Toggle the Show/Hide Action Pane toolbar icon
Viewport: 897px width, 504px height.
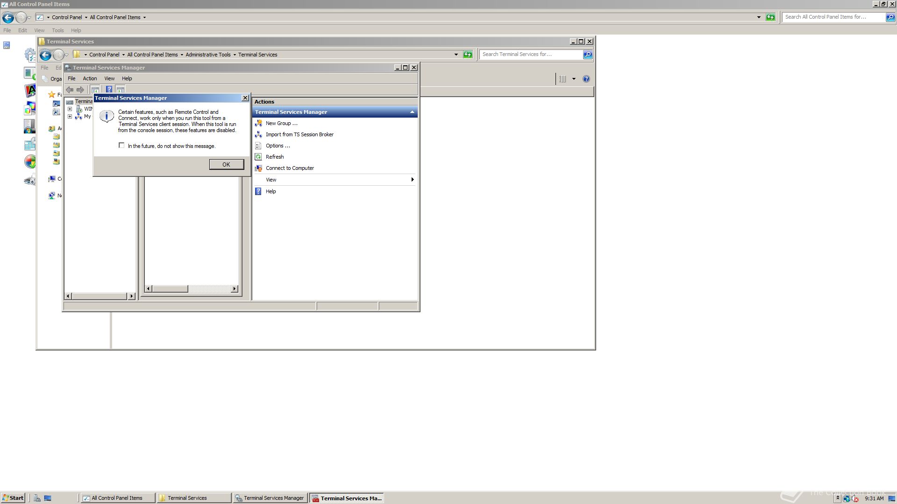(121, 90)
